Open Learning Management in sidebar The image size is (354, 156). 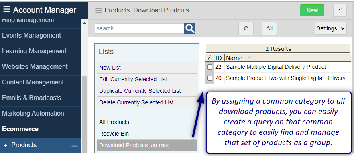[35, 51]
